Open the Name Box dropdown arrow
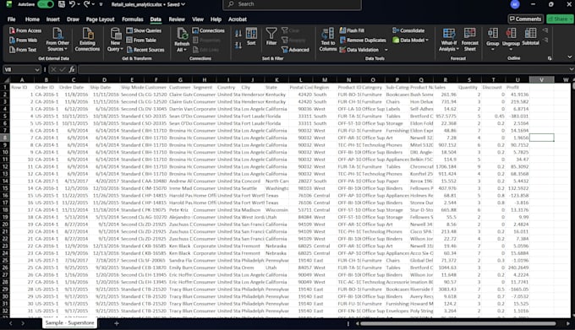 pyautogui.click(x=36, y=69)
